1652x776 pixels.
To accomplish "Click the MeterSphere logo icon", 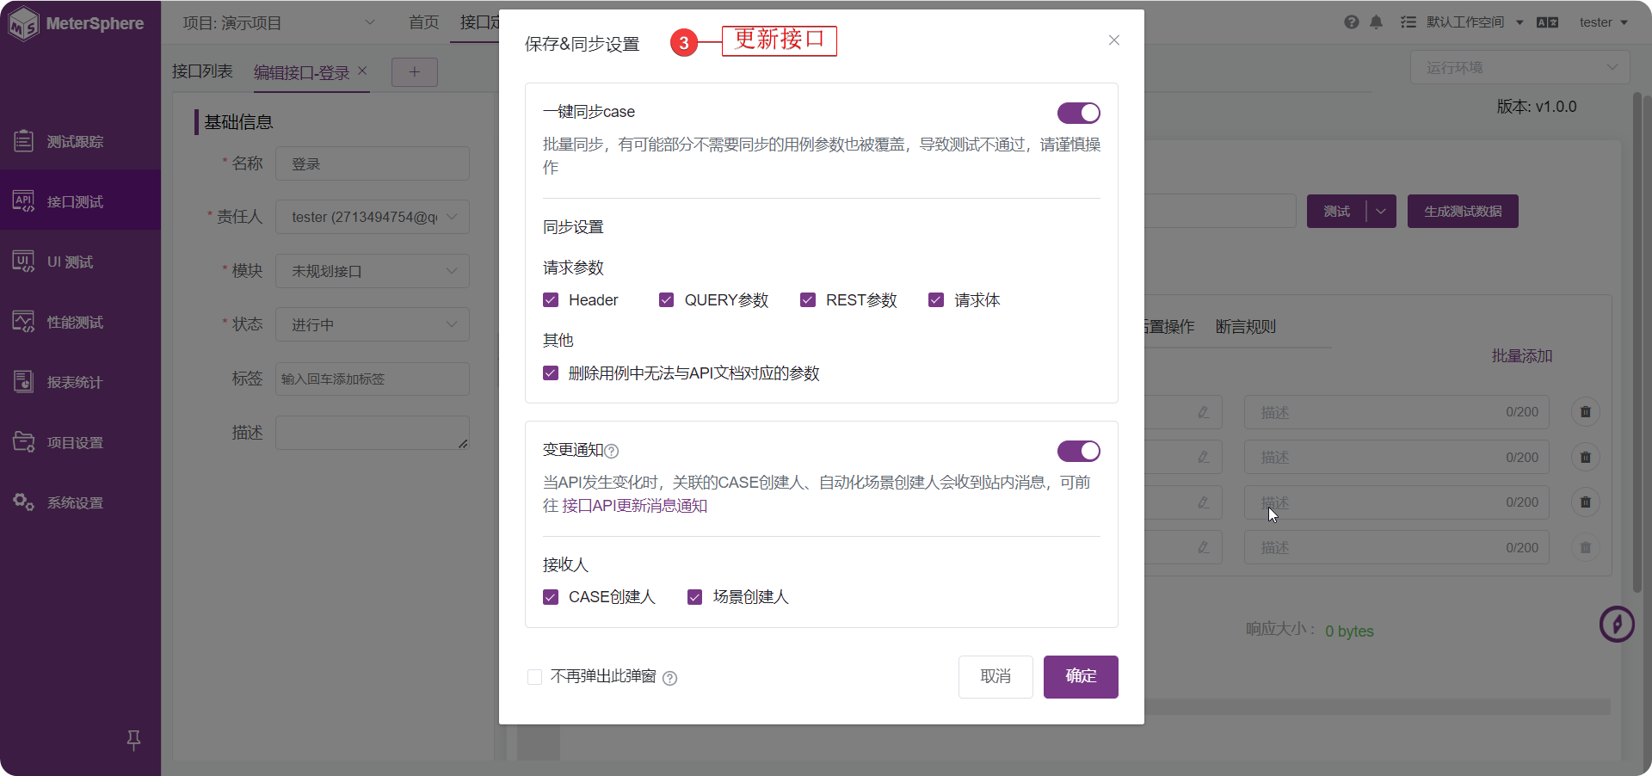I will [x=24, y=23].
